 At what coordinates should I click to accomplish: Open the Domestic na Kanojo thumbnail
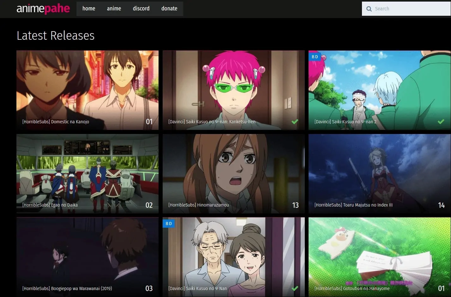pos(87,85)
